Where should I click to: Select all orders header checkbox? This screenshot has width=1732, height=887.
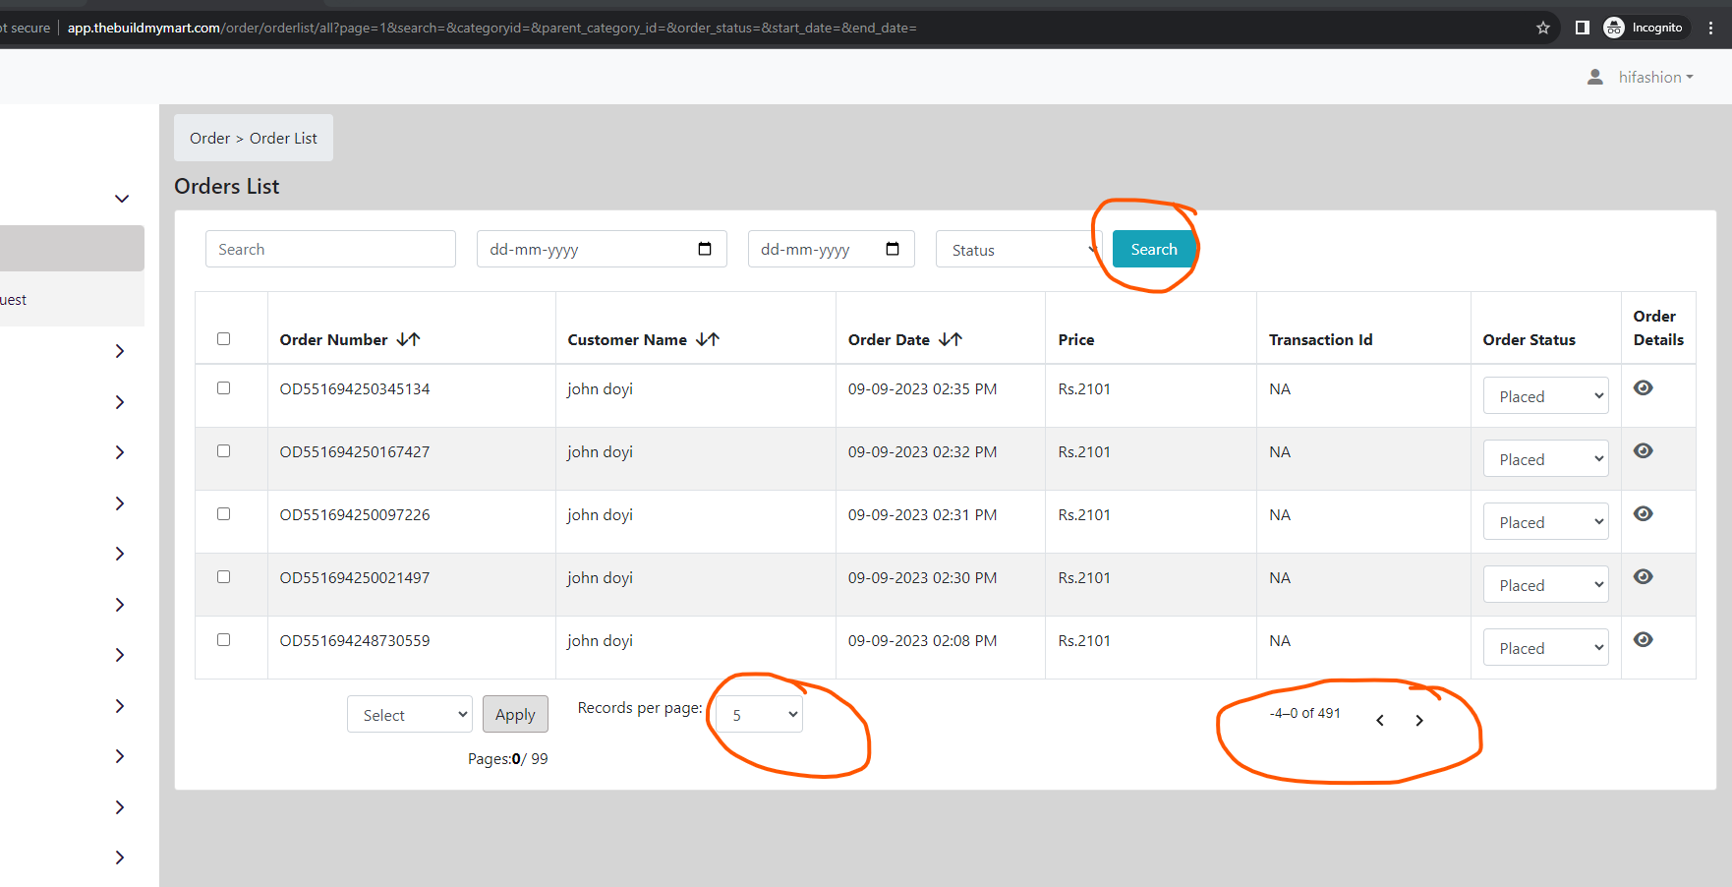tap(224, 339)
